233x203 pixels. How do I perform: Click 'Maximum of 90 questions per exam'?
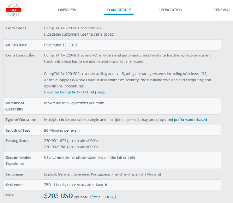[74, 103]
